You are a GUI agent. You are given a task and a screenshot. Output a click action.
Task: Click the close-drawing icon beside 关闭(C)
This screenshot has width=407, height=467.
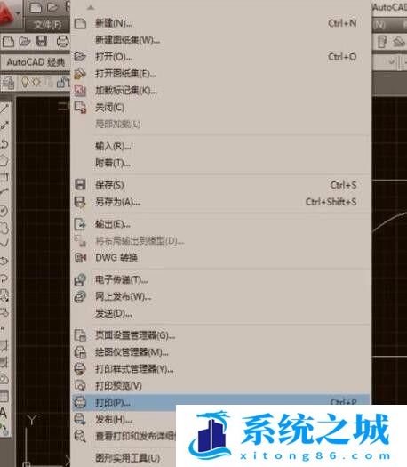80,108
